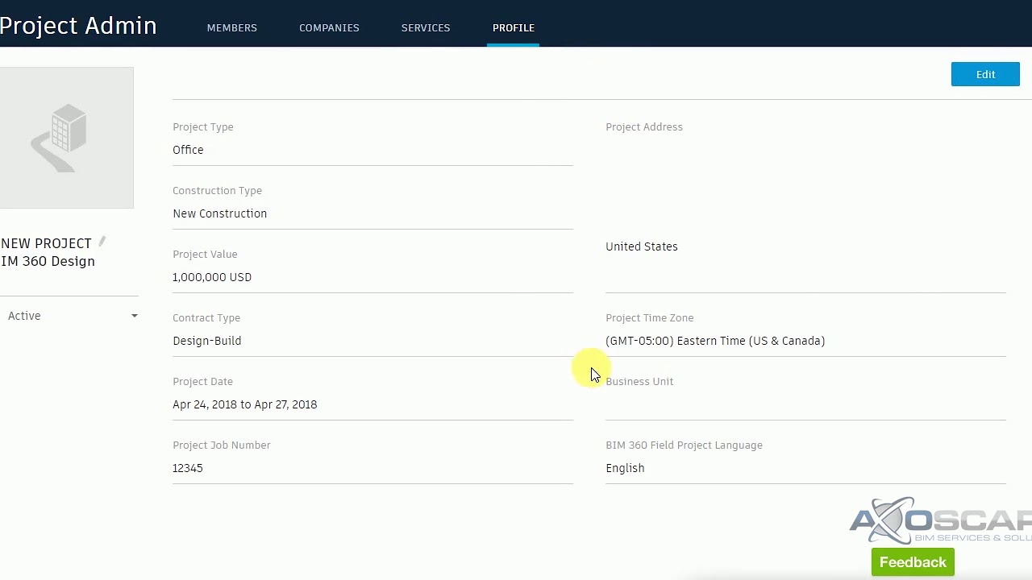Click the NEW PROJECT name text
Viewport: 1032px width, 580px height.
pyautogui.click(x=46, y=243)
